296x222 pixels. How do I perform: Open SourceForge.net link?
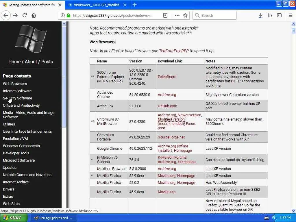(171, 137)
